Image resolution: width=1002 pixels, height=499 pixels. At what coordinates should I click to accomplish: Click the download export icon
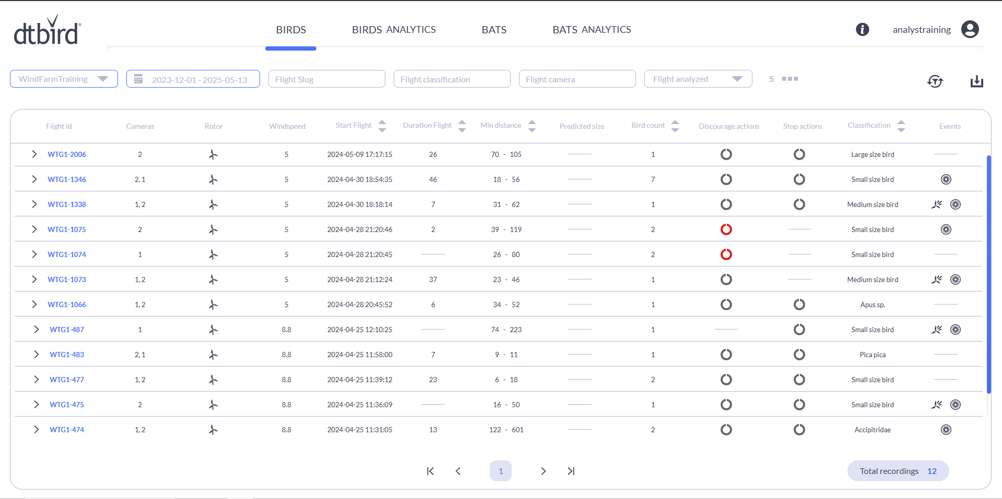[x=976, y=81]
